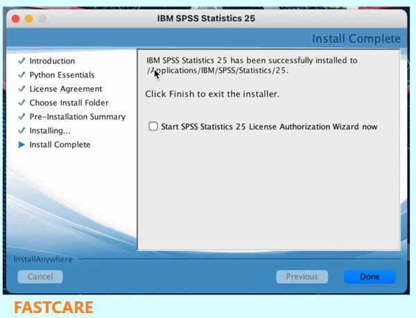The height and width of the screenshot is (318, 416).
Task: Minimize the installer with yellow button
Action: [29, 19]
